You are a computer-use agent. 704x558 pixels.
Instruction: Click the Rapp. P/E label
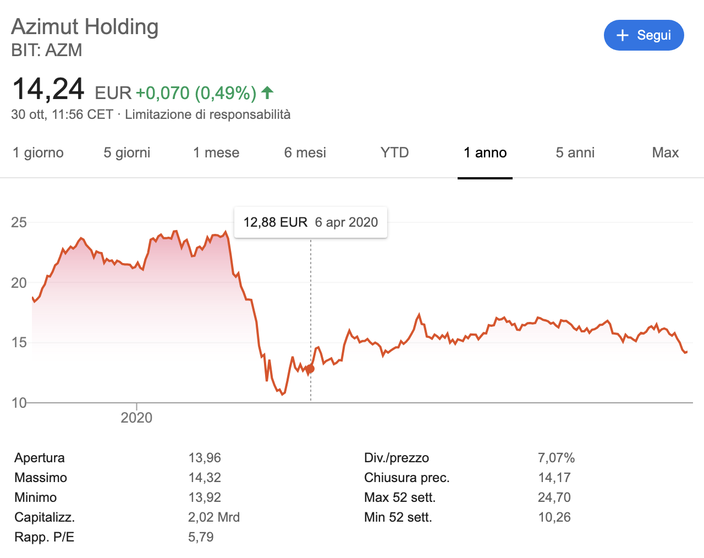pyautogui.click(x=45, y=537)
